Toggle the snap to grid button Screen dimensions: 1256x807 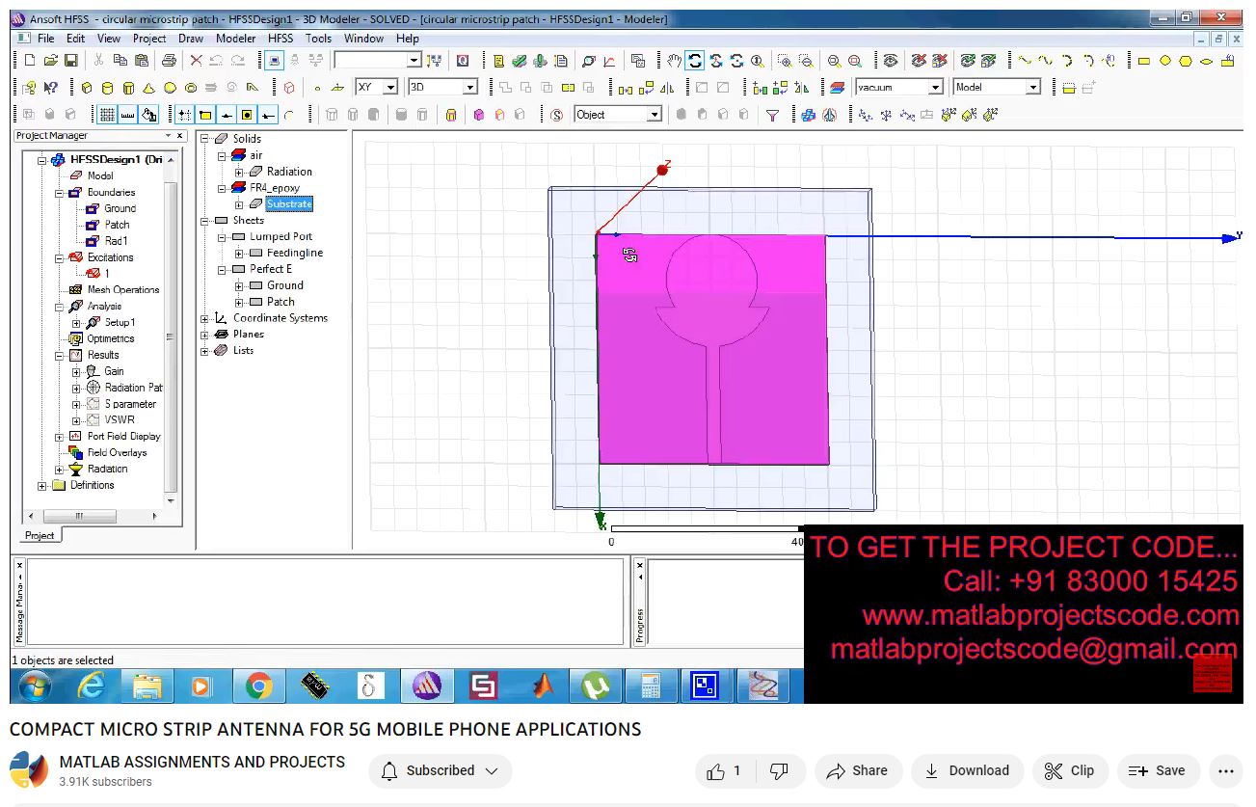185,115
